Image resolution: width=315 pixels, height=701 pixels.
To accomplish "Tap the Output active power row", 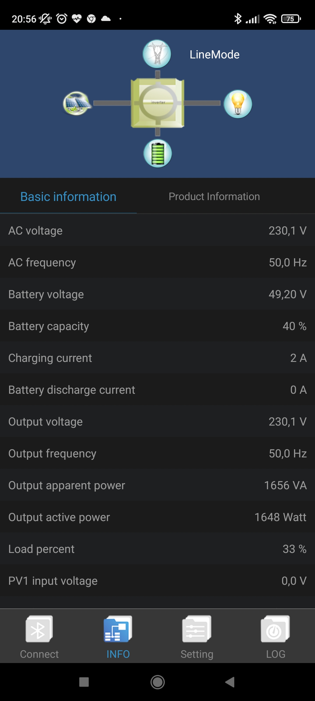I will point(157,517).
